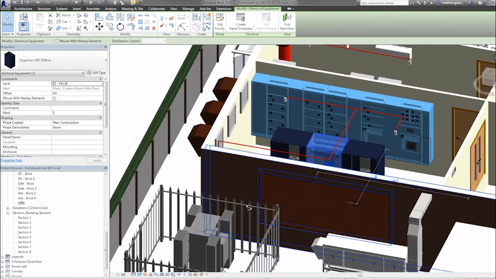
Task: Open Edit Family mode
Action: [x=220, y=22]
